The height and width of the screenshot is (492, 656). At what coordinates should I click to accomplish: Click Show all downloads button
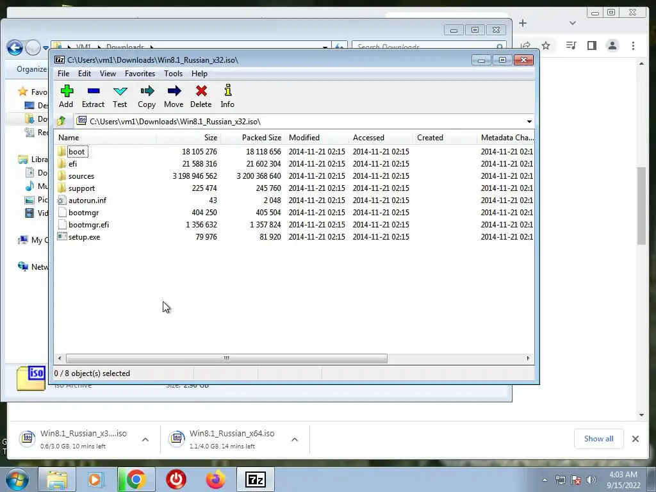599,439
